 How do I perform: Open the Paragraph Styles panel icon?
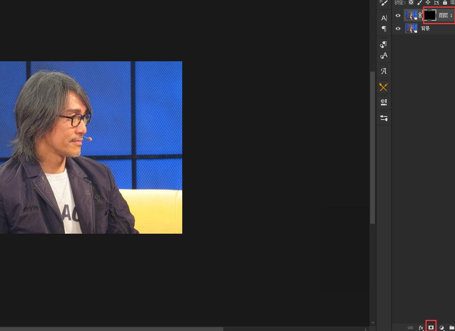pos(384,45)
